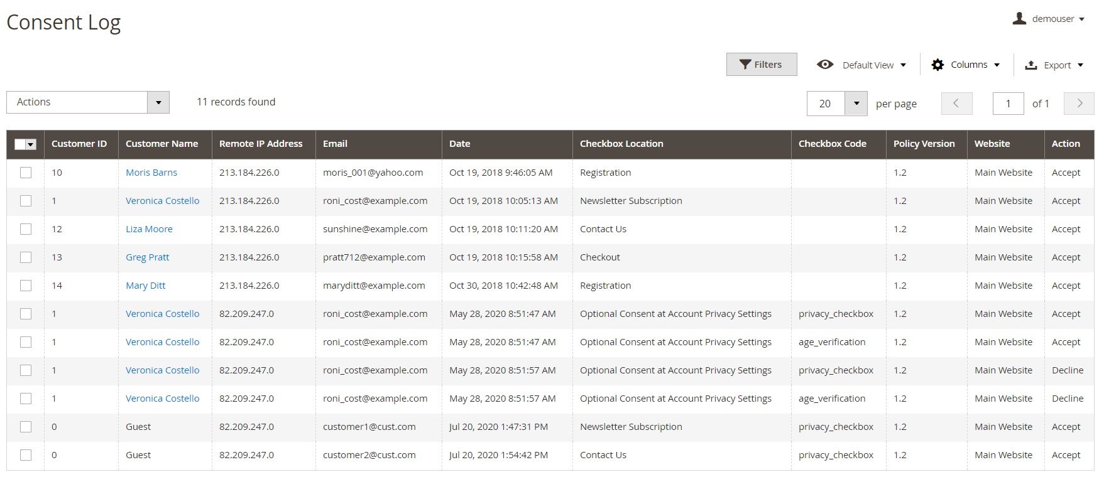Click email moris_001@yahoo.com
This screenshot has height=477, width=1099.
pyautogui.click(x=373, y=173)
